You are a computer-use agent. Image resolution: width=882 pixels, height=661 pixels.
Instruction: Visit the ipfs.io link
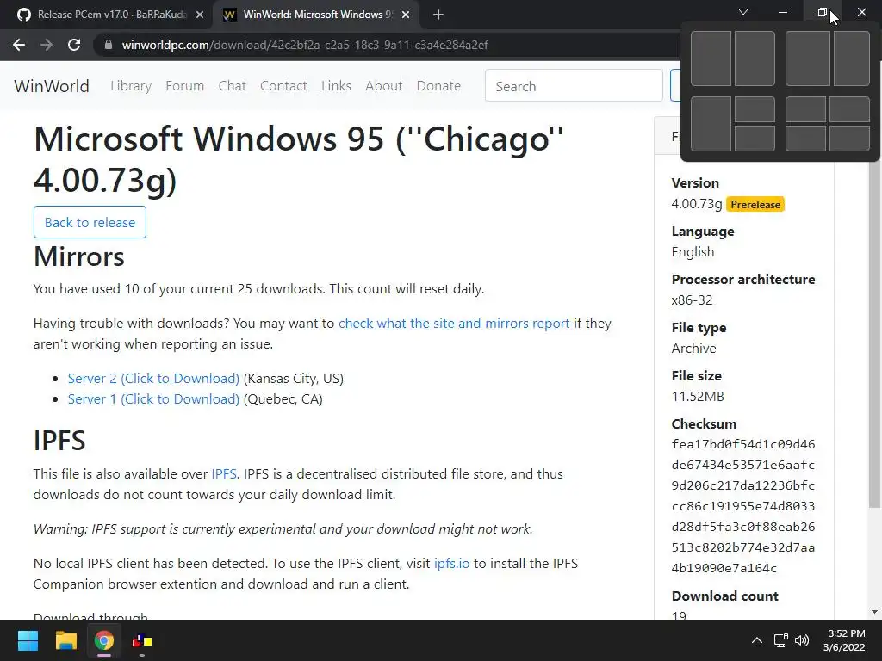click(451, 564)
